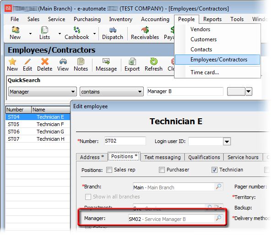272x237 pixels.
Task: Click the star New employee icon
Action: [x=12, y=61]
